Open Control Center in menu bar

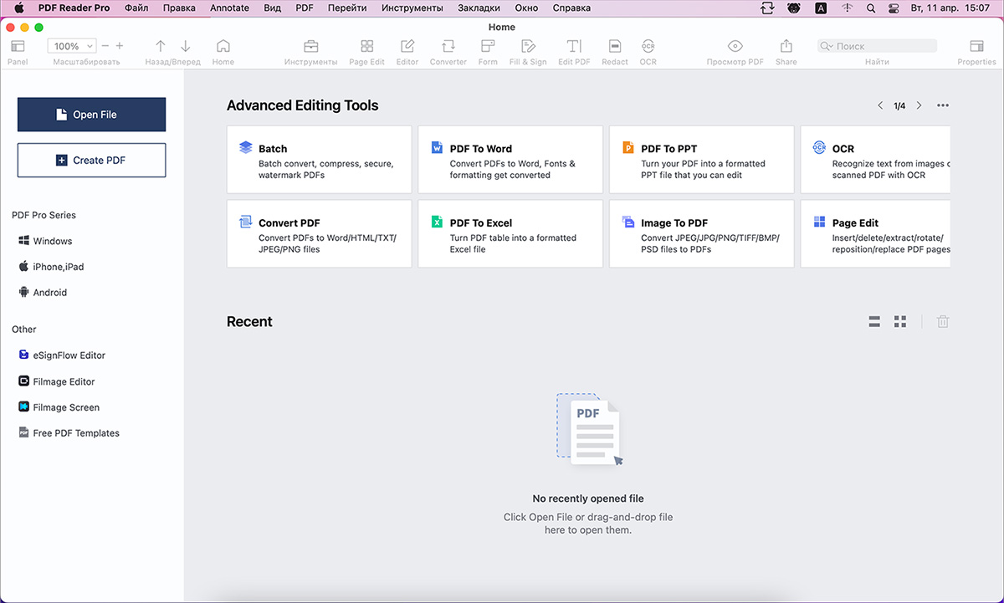pos(895,8)
